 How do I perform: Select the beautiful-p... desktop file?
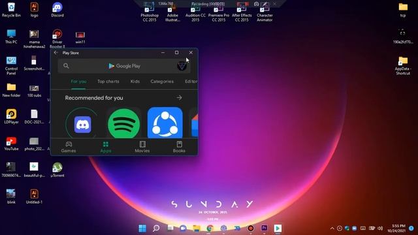pos(34,170)
